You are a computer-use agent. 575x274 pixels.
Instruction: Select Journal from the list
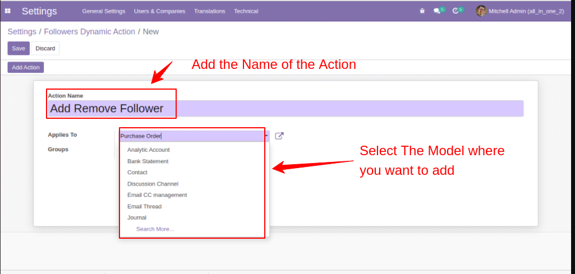pyautogui.click(x=137, y=217)
